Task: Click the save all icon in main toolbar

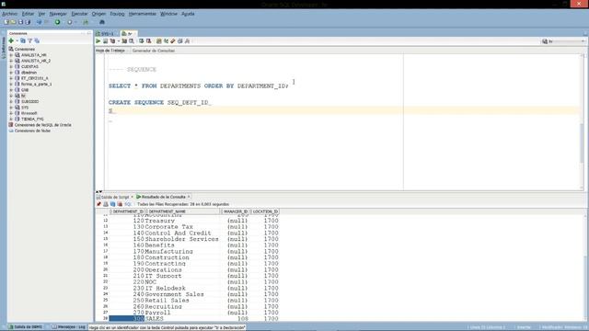Action: pos(28,22)
